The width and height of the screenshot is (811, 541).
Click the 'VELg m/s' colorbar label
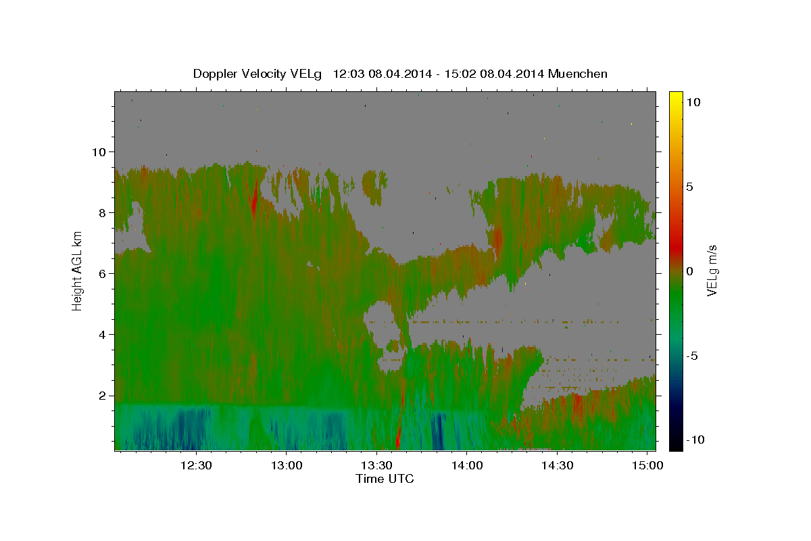712,270
